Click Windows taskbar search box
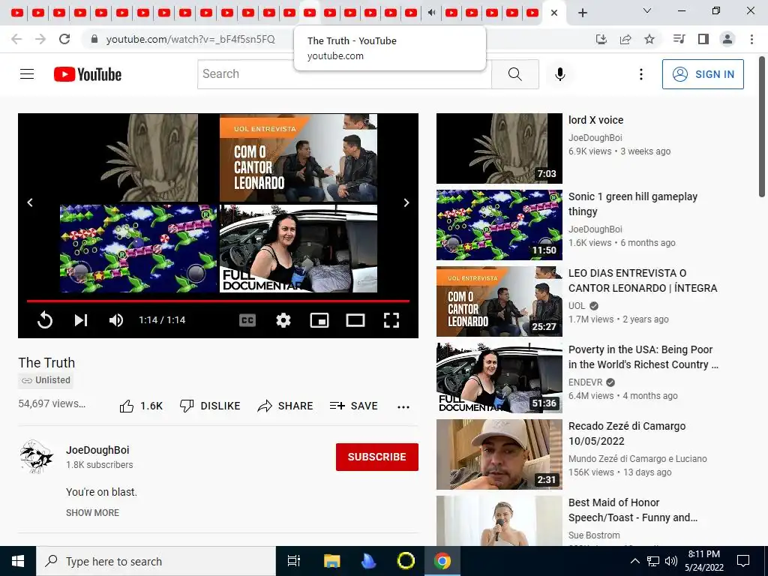The image size is (768, 576). click(156, 561)
